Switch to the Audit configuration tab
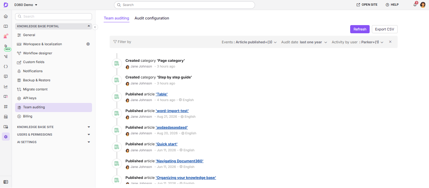The image size is (429, 188). point(152,18)
